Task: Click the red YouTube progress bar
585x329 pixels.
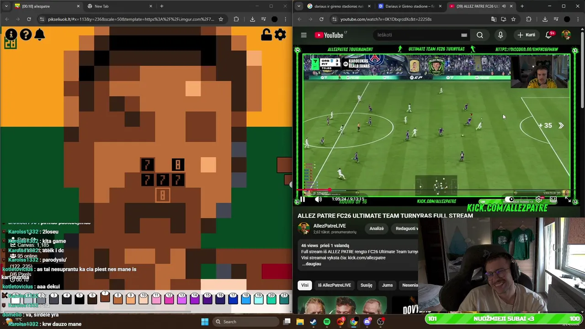Action: (314, 191)
